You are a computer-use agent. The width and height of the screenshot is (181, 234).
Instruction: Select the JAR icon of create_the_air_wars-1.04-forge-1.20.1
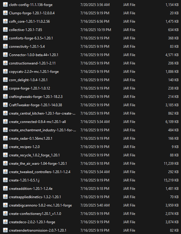5,164
